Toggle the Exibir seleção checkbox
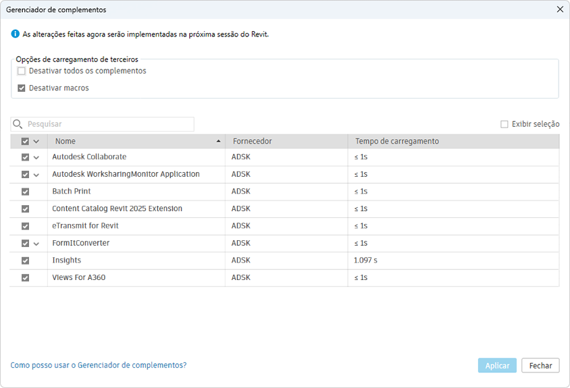This screenshot has width=570, height=388. click(x=504, y=124)
